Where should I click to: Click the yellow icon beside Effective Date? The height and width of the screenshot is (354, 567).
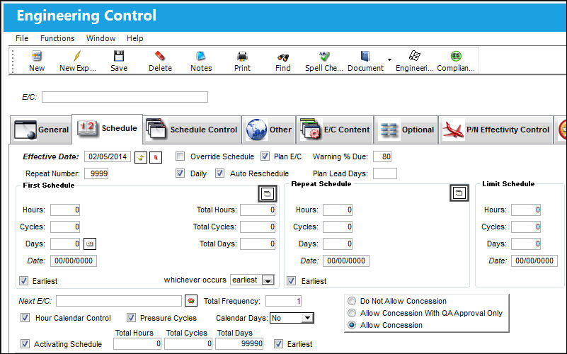(141, 157)
